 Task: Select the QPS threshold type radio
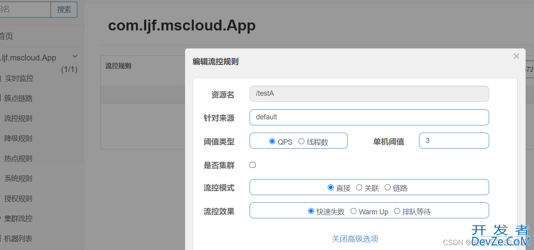(272, 141)
